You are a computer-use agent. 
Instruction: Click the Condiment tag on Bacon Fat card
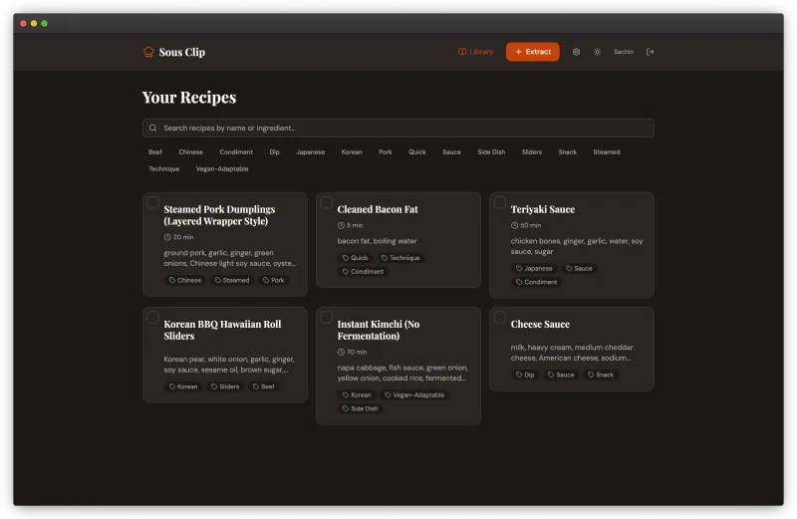(363, 271)
